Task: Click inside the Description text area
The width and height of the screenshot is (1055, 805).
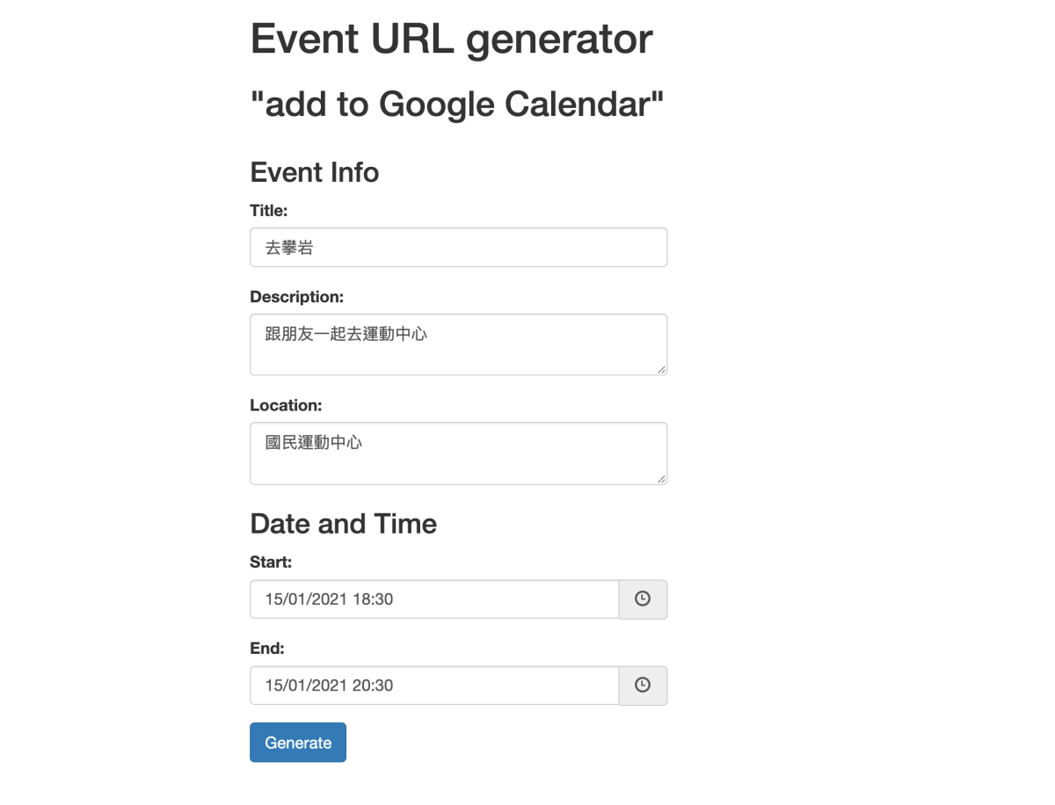Action: 458,344
